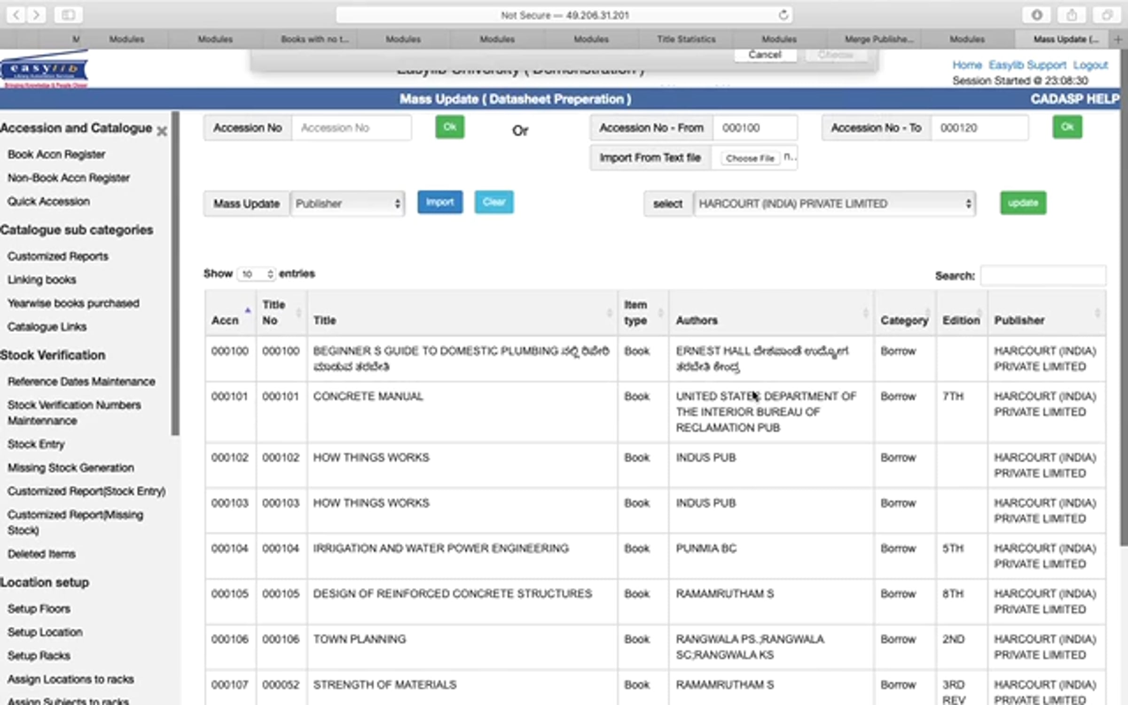Toggle the Safari sidebar icon

coord(68,15)
